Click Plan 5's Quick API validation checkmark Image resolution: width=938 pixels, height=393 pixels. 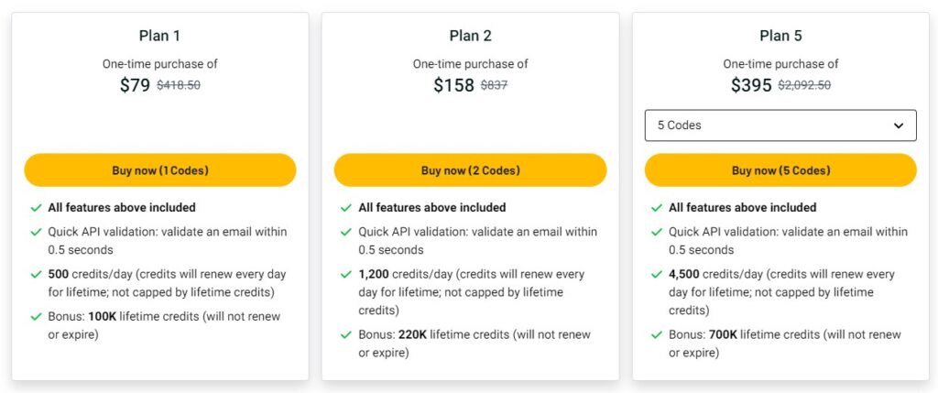click(656, 232)
